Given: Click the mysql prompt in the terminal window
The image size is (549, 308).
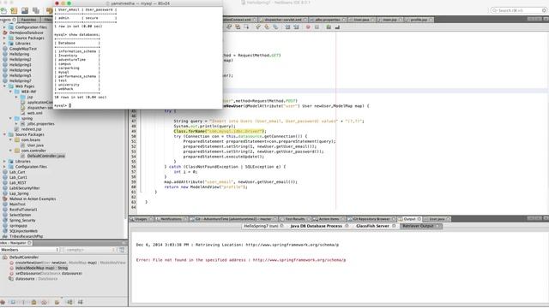Looking at the screenshot, I should (x=63, y=105).
